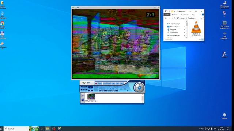Click the TVR thumbnail list scrollbar

click(143, 98)
